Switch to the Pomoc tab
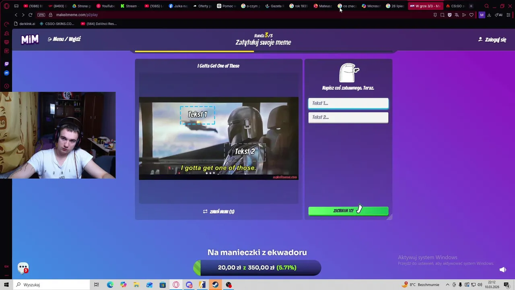The height and width of the screenshot is (290, 515). [x=226, y=6]
